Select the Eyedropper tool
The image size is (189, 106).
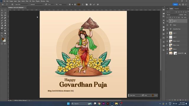point(2,18)
